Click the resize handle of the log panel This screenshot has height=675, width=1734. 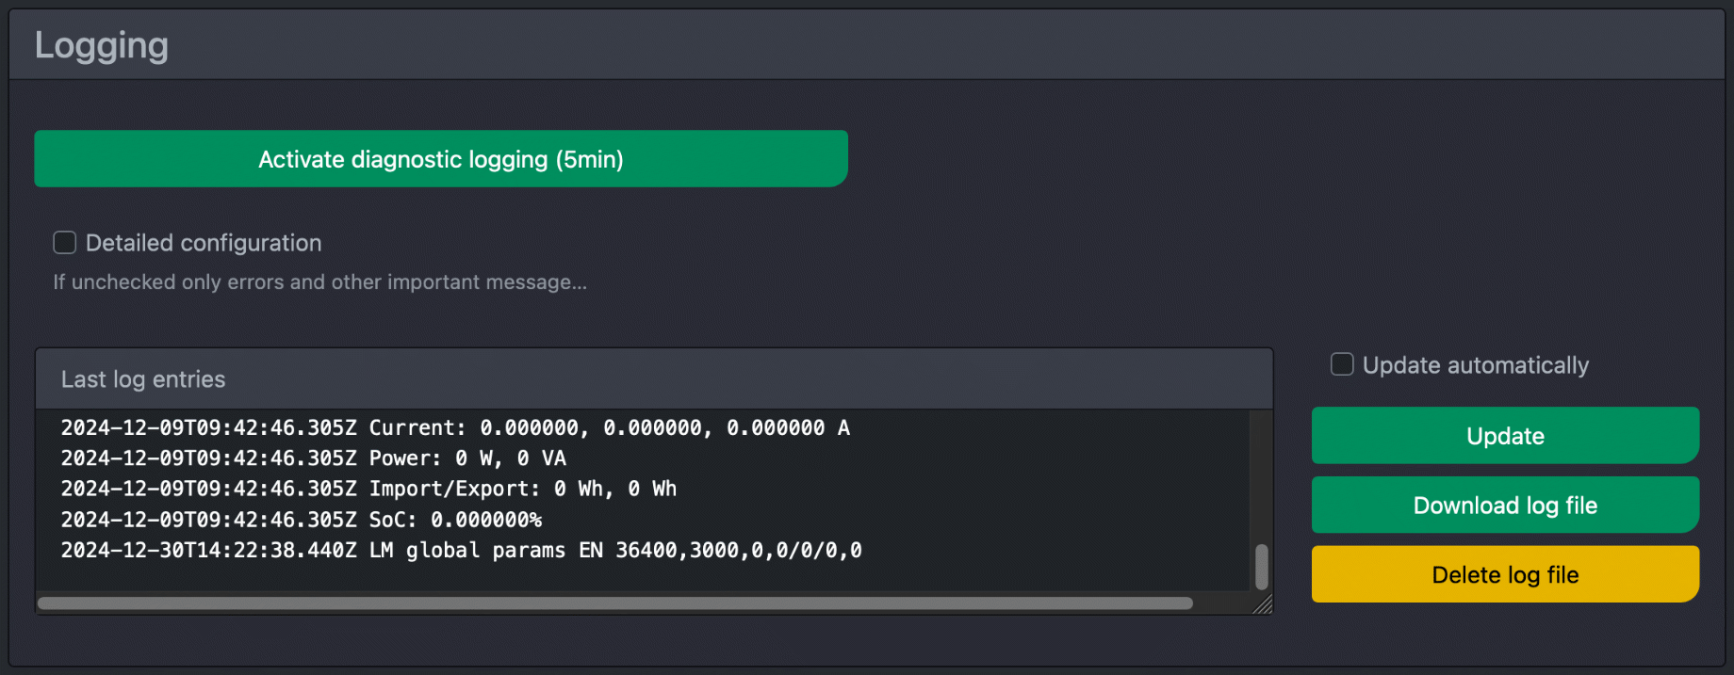1266,605
